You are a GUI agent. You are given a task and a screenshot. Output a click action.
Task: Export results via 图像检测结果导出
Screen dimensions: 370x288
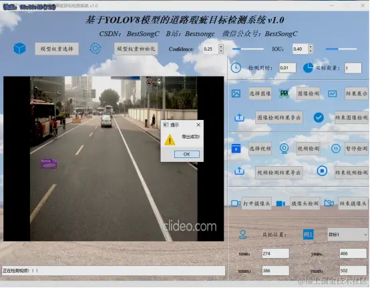pyautogui.click(x=279, y=117)
